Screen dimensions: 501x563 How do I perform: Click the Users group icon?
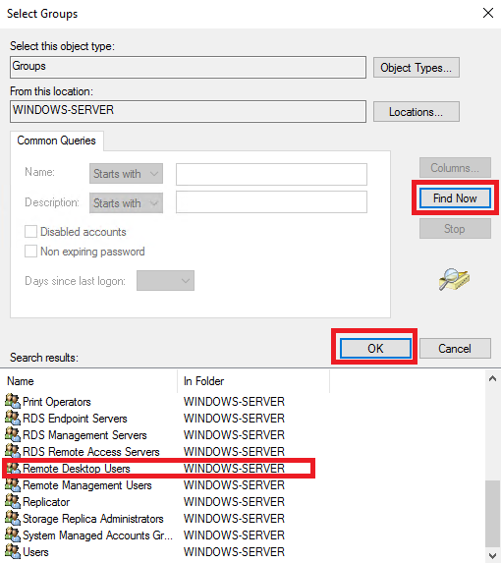(13, 551)
